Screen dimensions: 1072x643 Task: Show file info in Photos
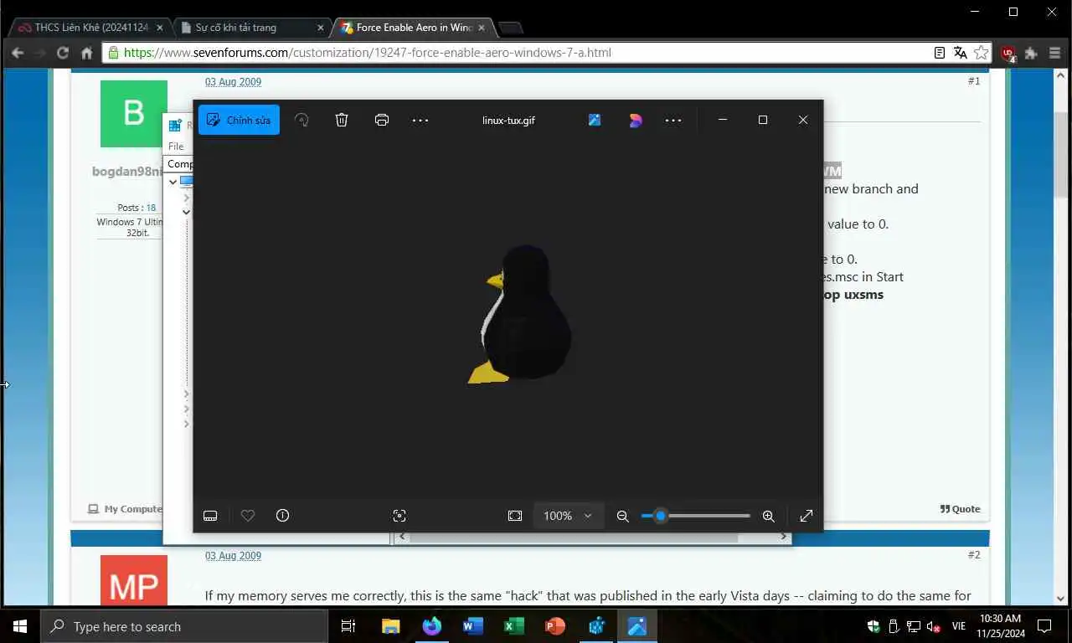click(283, 516)
